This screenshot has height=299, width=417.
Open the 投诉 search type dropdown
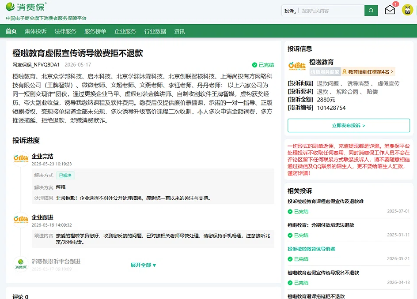coord(290,11)
